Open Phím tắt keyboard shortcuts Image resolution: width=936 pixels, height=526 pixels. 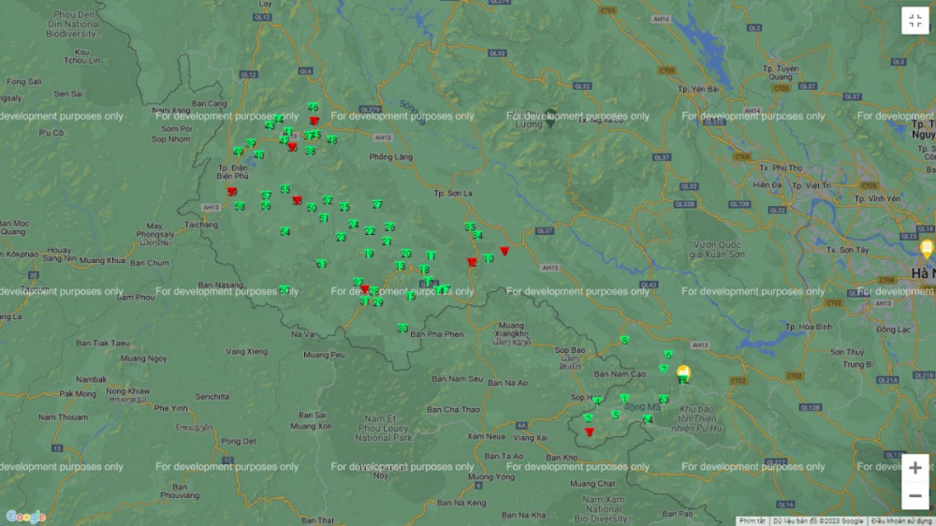[x=752, y=521]
